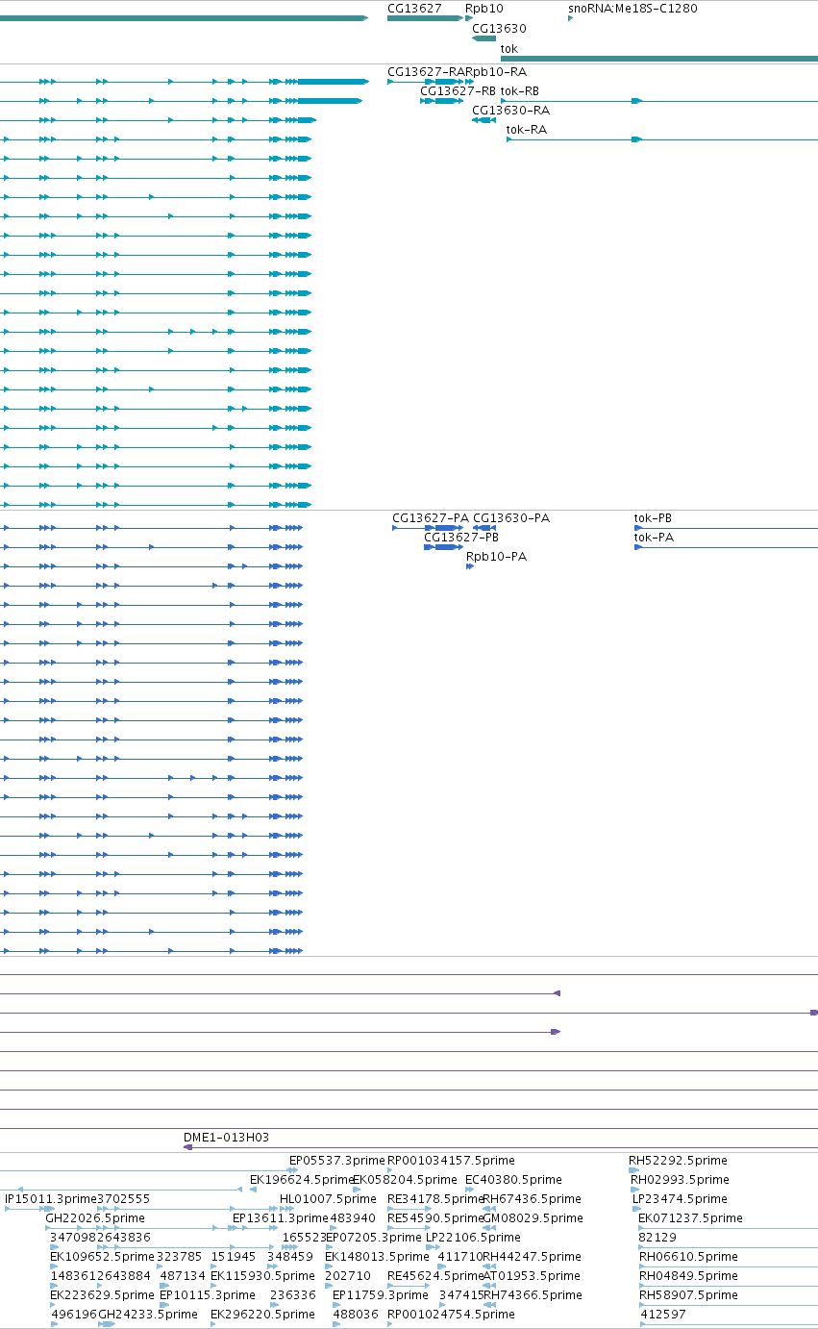Click the 151945 feature label
Screen dimensions: 818x1329
(234, 1257)
